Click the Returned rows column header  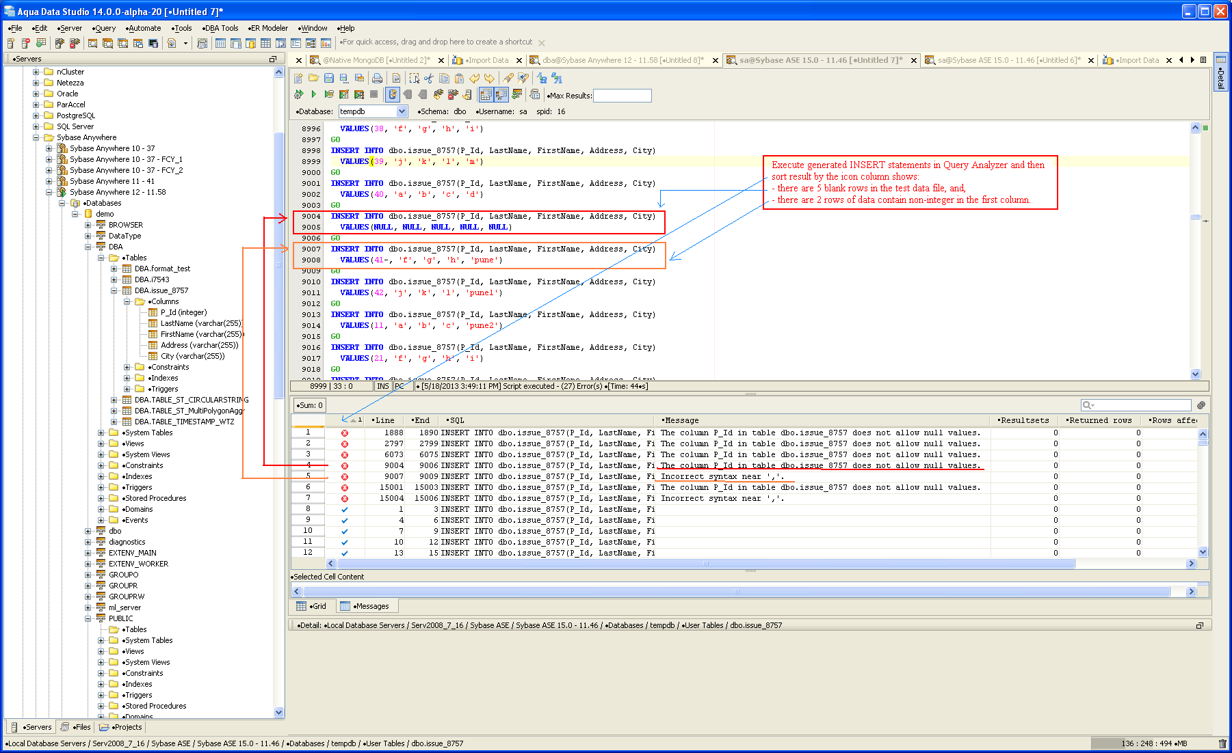[1100, 420]
